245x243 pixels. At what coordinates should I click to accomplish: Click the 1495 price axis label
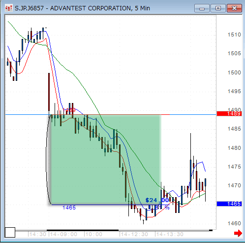(x=234, y=91)
